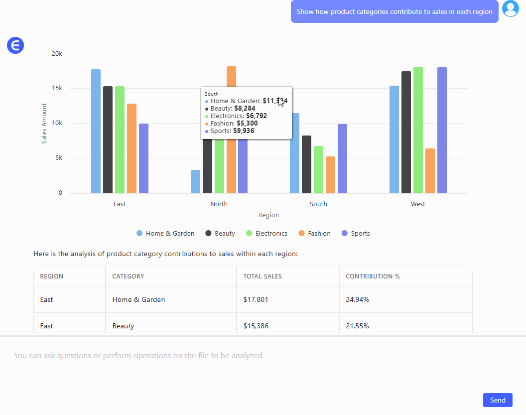Click the REGION column header

point(52,277)
